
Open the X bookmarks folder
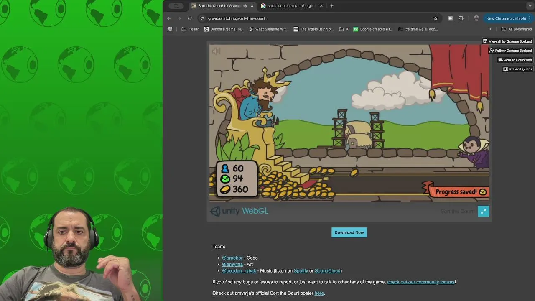(344, 29)
